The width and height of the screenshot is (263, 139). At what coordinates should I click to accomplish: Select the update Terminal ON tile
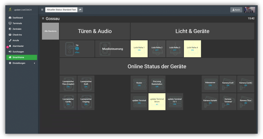(x=139, y=102)
